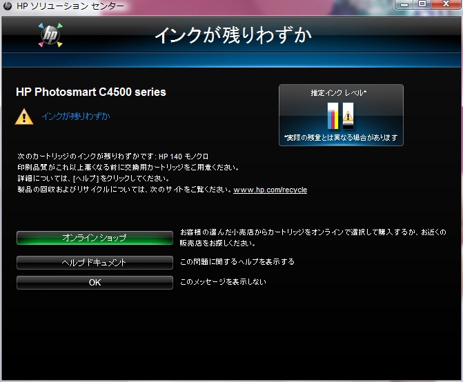463x382 pixels.
Task: Click the tri-color ink cartridge level bar
Action: point(333,116)
